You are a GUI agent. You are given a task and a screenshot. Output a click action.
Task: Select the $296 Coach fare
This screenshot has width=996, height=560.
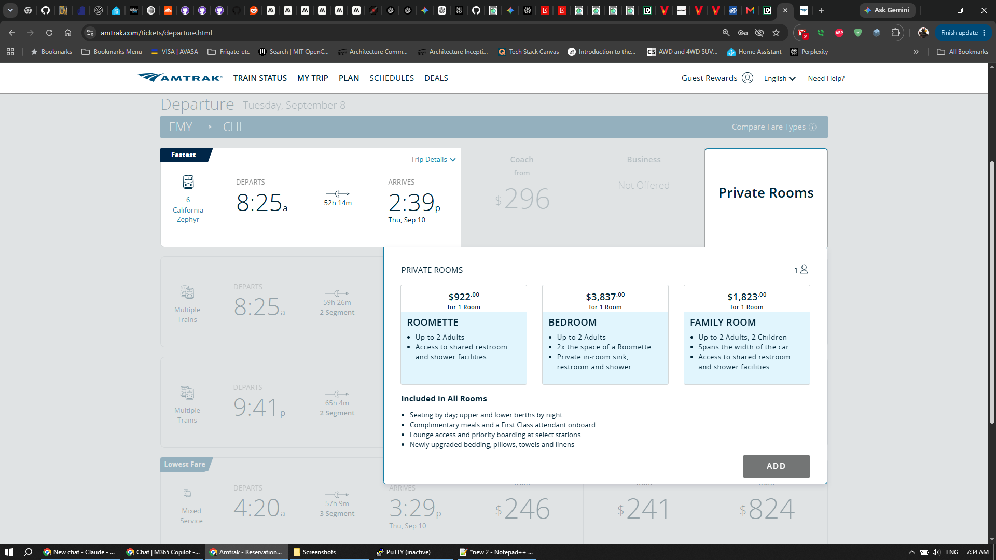tap(522, 198)
